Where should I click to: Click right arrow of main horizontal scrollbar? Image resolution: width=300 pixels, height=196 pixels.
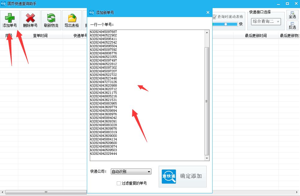(x=297, y=192)
